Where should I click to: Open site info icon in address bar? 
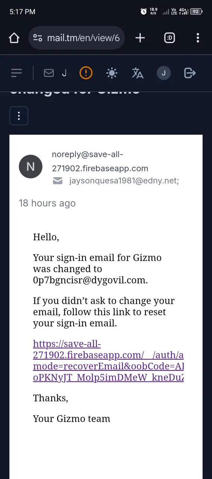tap(38, 38)
